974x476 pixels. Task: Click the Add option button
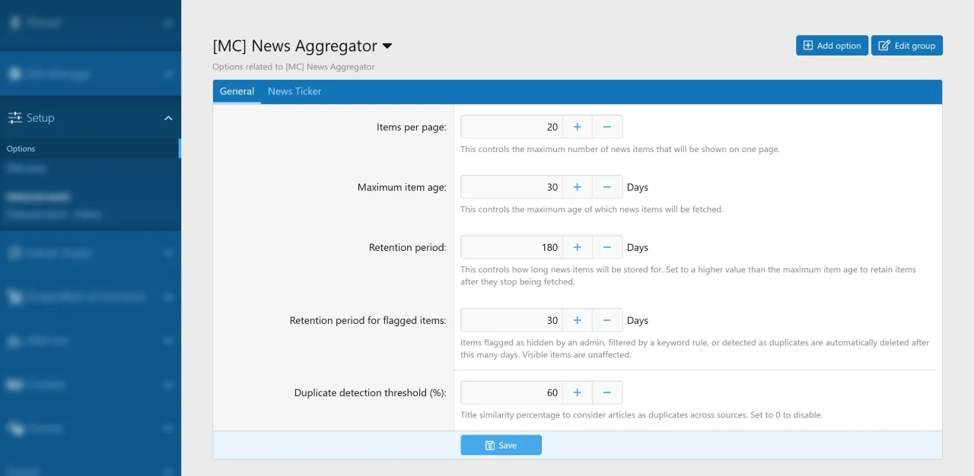[832, 46]
